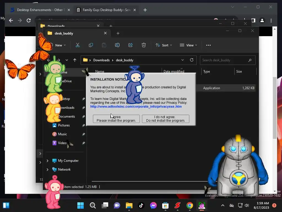Open recent locations chevron dropdown
Screen dimensions: 282x212
pos(67,60)
